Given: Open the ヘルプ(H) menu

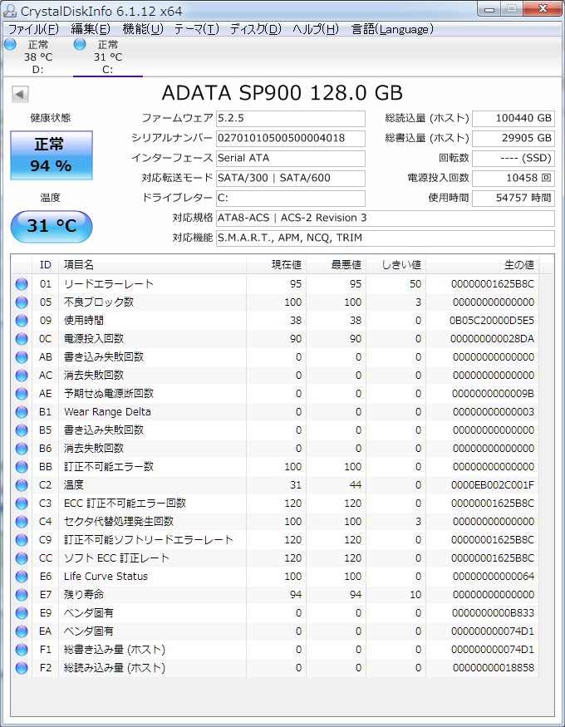Looking at the screenshot, I should (x=316, y=29).
